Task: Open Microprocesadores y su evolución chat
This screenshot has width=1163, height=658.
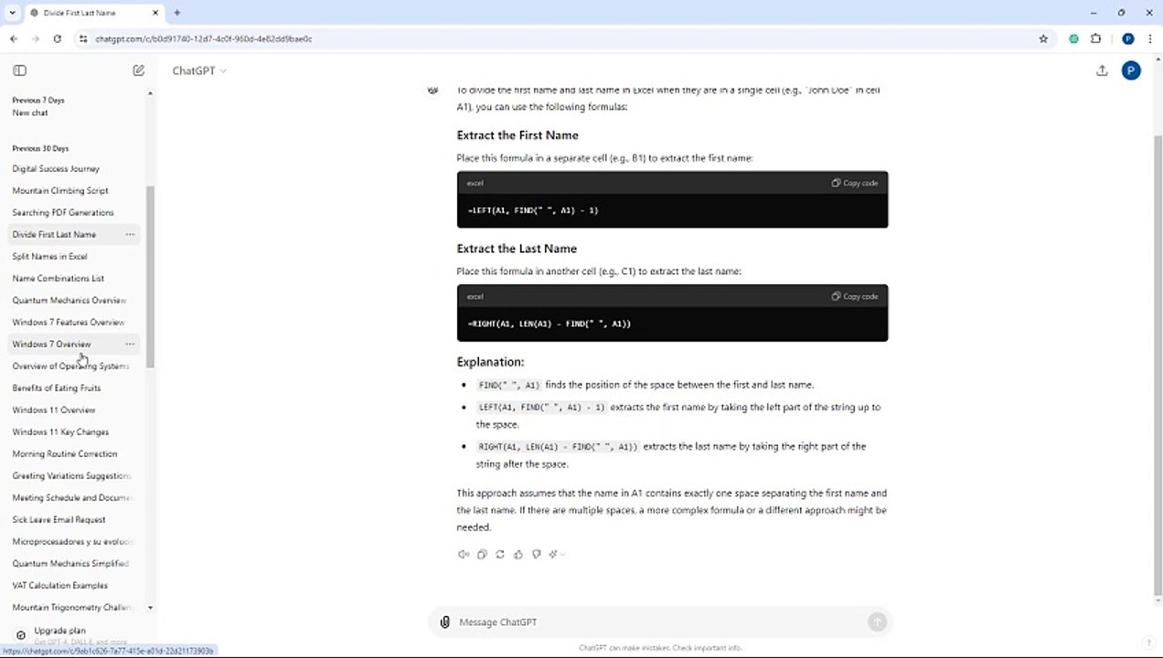Action: 72,542
